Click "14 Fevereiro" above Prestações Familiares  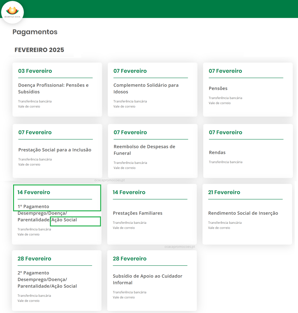point(129,192)
